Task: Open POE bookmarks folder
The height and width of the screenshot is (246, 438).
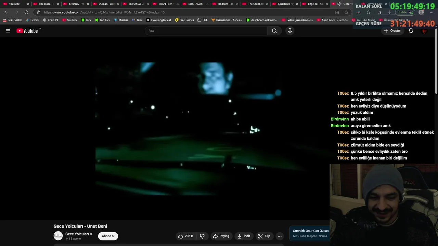Action: 203,20
